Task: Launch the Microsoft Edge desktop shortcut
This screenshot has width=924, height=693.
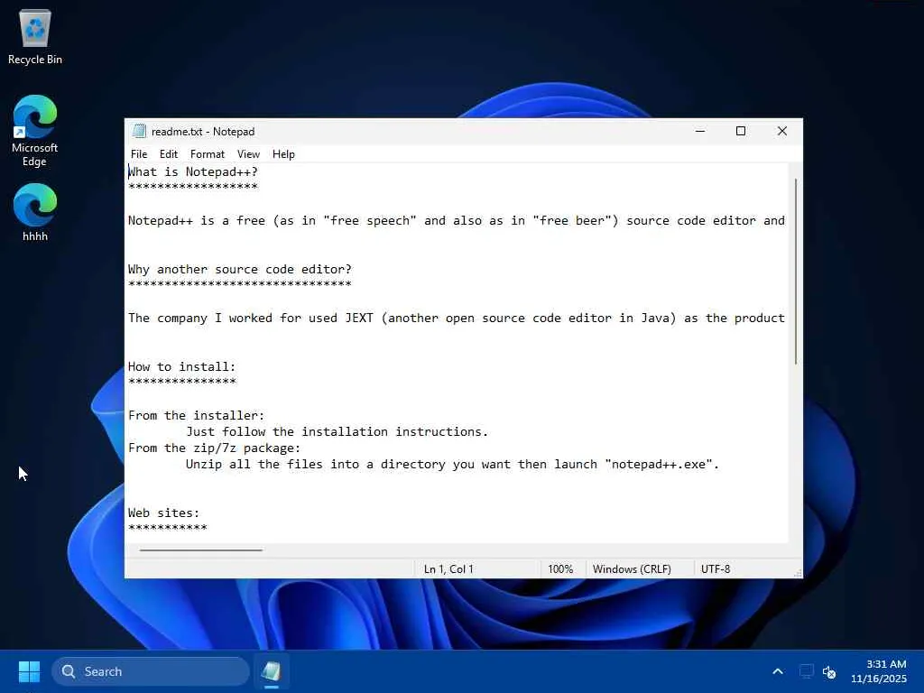Action: 35,131
